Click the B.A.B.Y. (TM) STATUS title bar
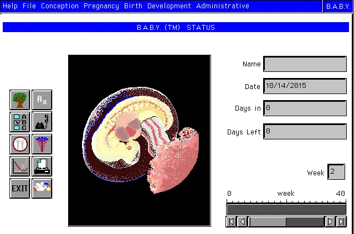354x234 pixels. point(176,27)
